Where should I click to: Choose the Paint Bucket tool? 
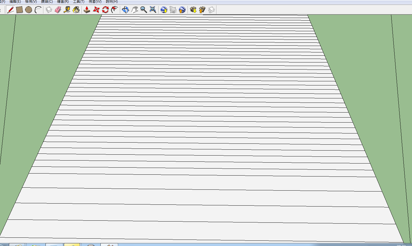point(76,10)
